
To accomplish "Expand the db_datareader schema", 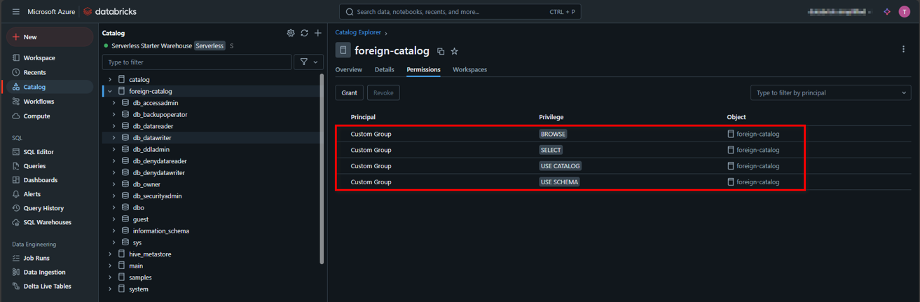I will [114, 126].
